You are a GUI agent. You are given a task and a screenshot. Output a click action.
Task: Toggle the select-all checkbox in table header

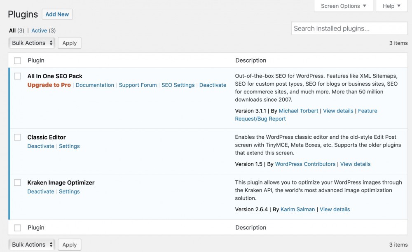(x=18, y=61)
